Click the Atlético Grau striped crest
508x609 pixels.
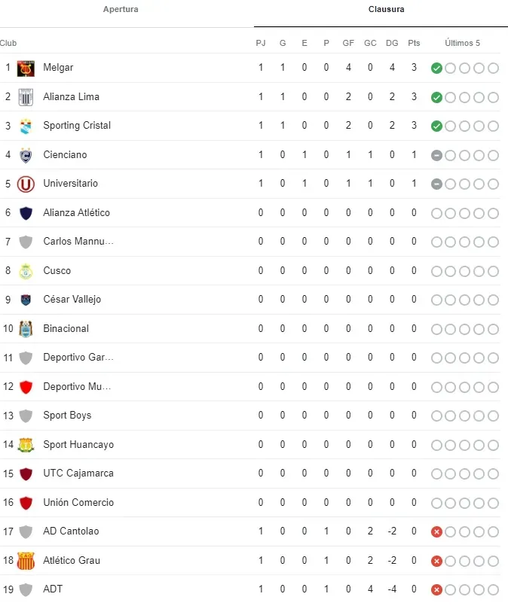coord(26,561)
